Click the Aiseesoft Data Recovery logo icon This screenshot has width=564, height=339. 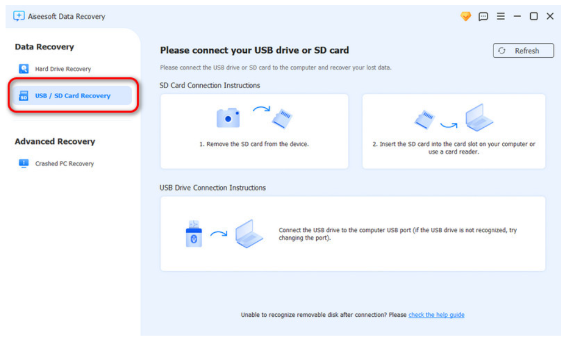click(x=17, y=16)
